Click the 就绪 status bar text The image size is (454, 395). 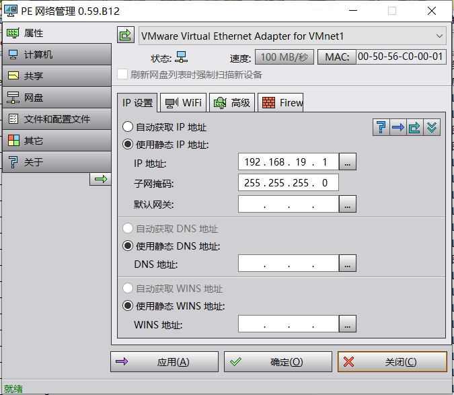click(x=13, y=389)
